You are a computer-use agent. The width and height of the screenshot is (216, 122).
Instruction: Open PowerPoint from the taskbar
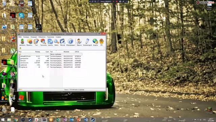[x=79, y=120]
